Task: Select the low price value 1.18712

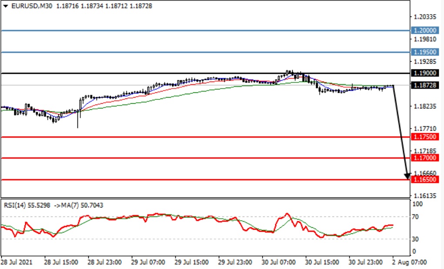Action: click(116, 6)
